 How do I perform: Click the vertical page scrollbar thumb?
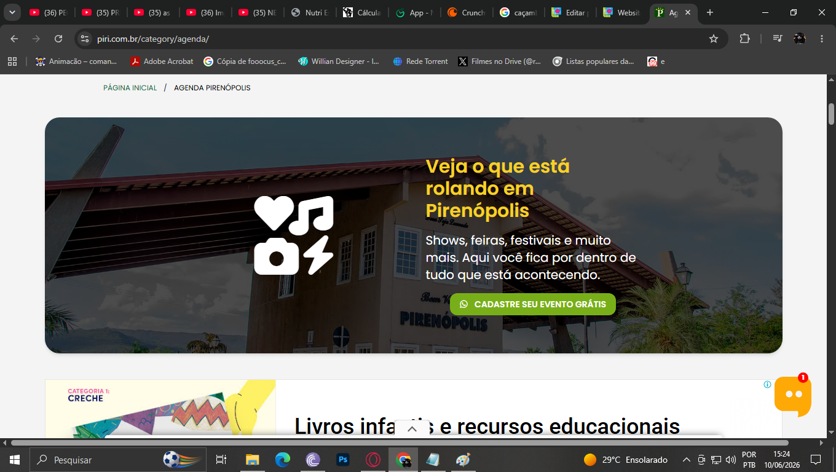point(831,114)
